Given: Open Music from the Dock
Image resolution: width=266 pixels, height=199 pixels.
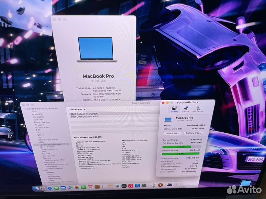Looking at the screenshot, I should point(131,186).
